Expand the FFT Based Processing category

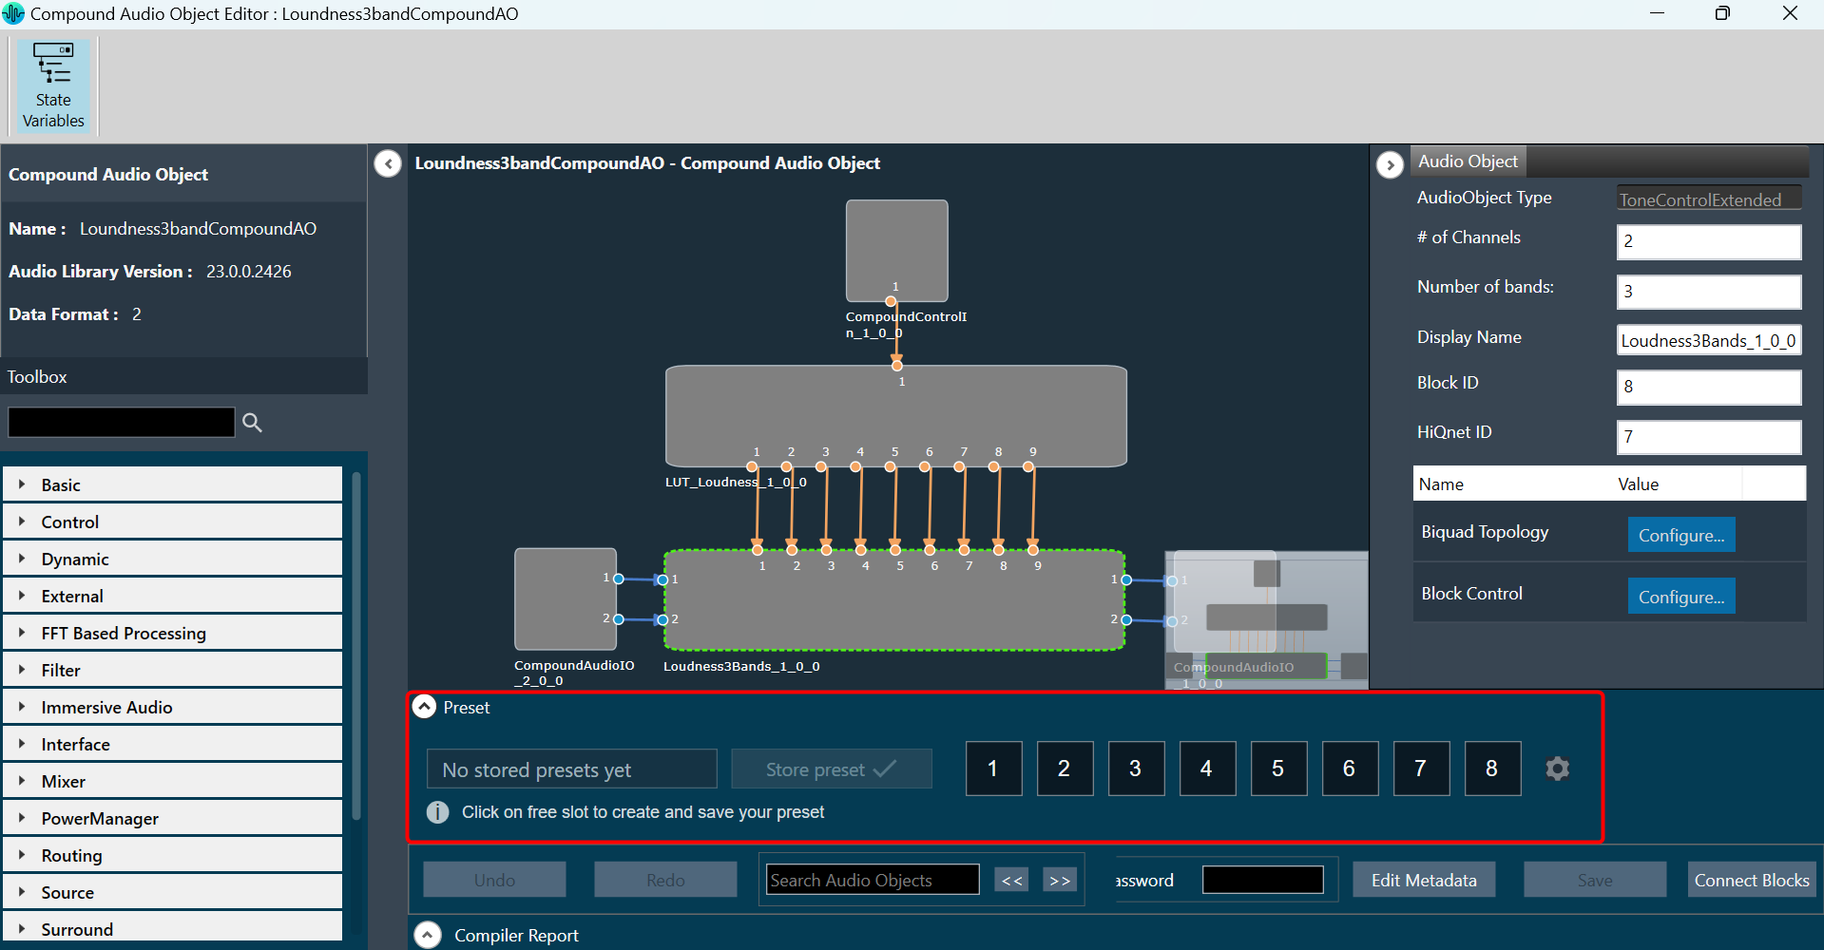(172, 633)
